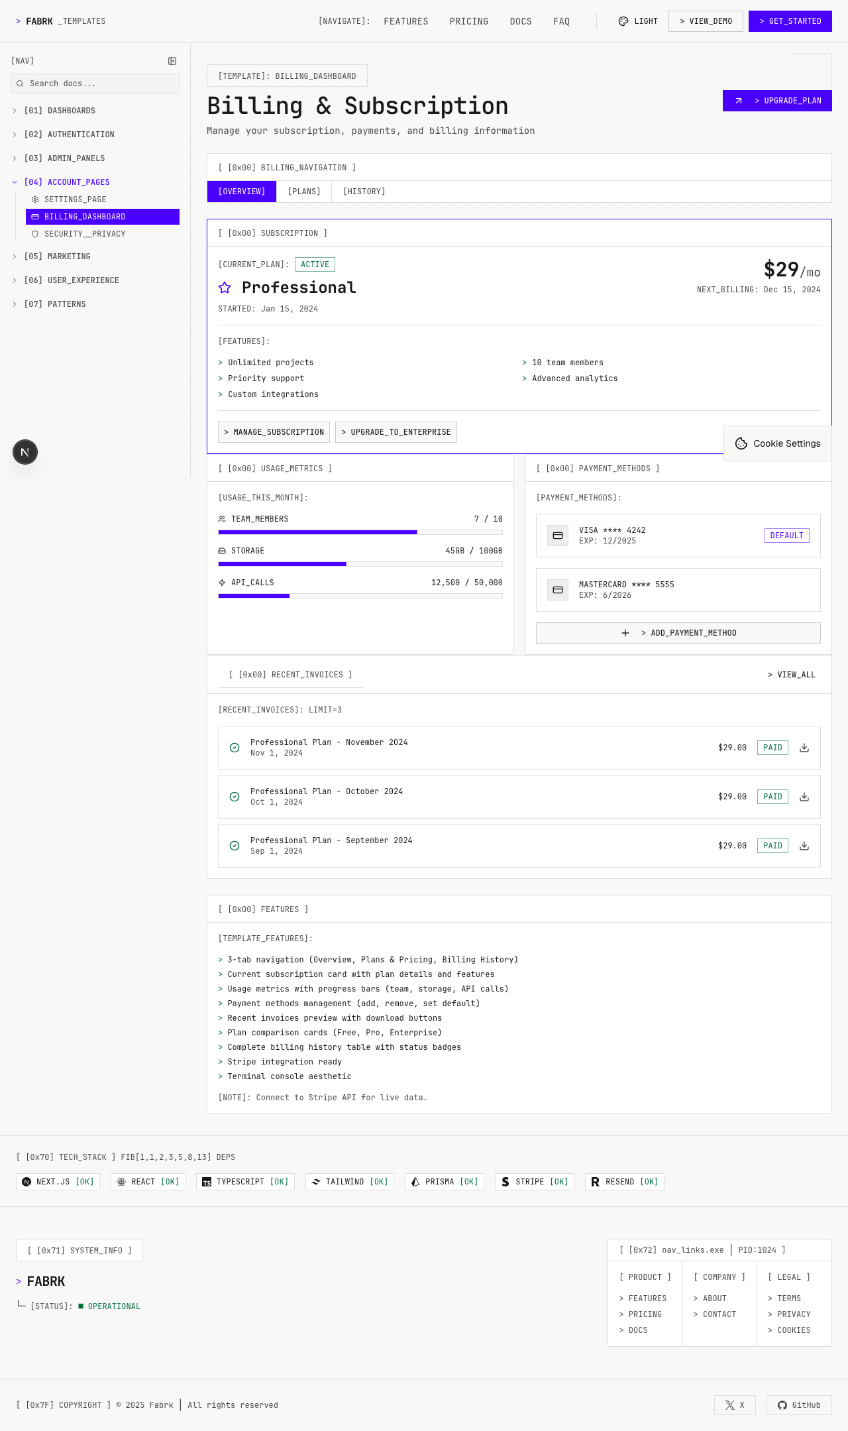Open FAQ in top navigation

pyautogui.click(x=562, y=21)
